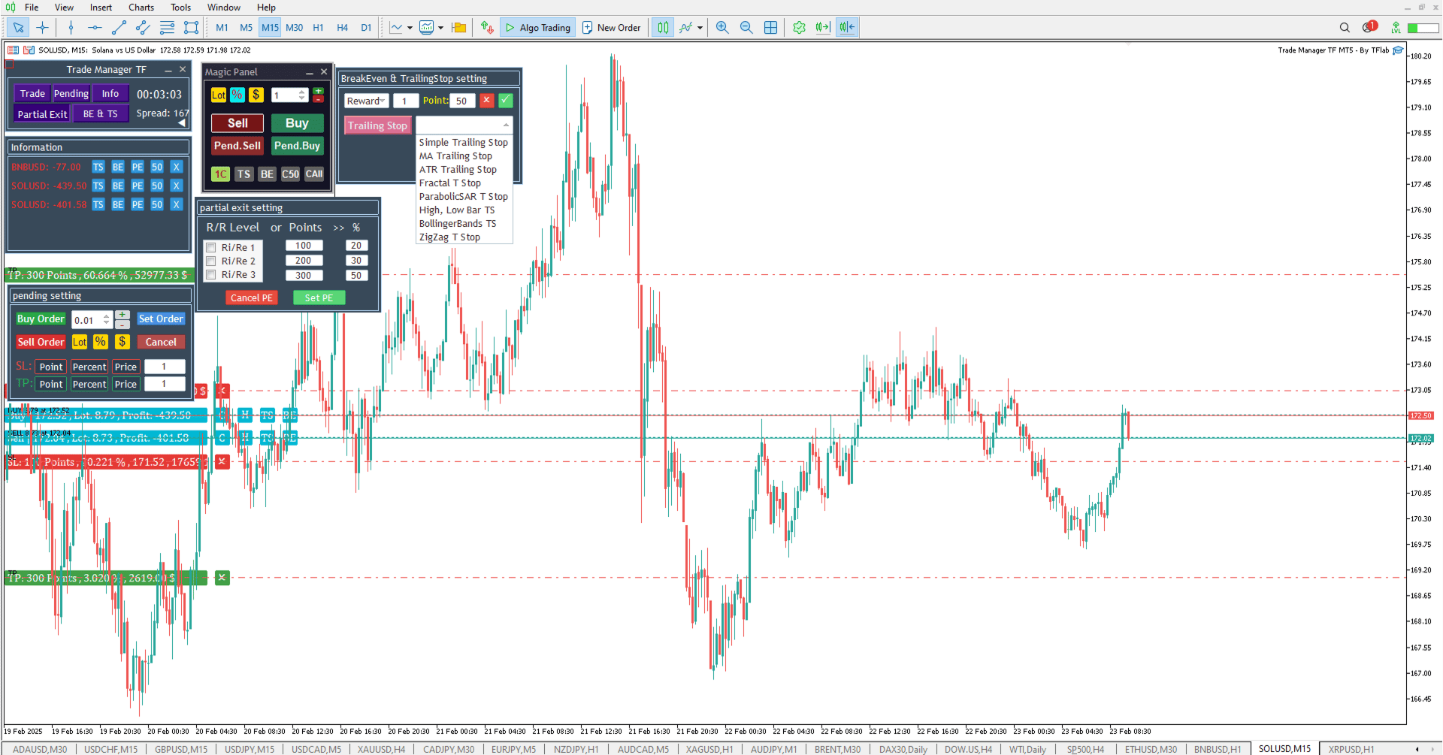The width and height of the screenshot is (1443, 755).
Task: Switch to the XAUUSD,H1 chart tab
Action: click(709, 749)
